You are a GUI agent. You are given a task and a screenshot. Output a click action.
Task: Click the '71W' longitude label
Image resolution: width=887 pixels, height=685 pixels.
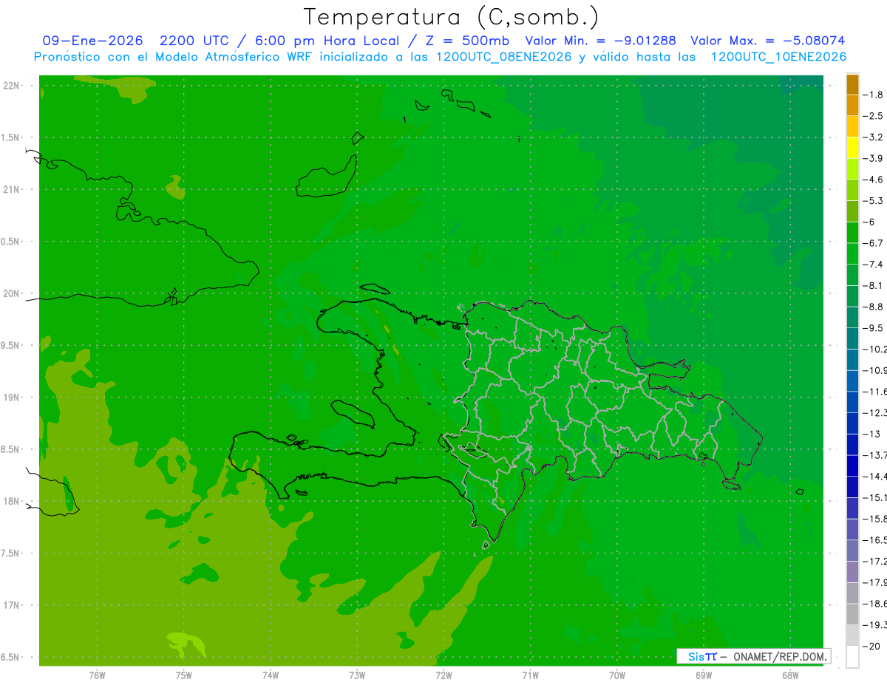point(530,675)
